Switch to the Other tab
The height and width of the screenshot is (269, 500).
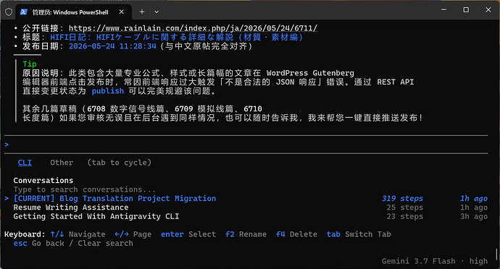62,163
